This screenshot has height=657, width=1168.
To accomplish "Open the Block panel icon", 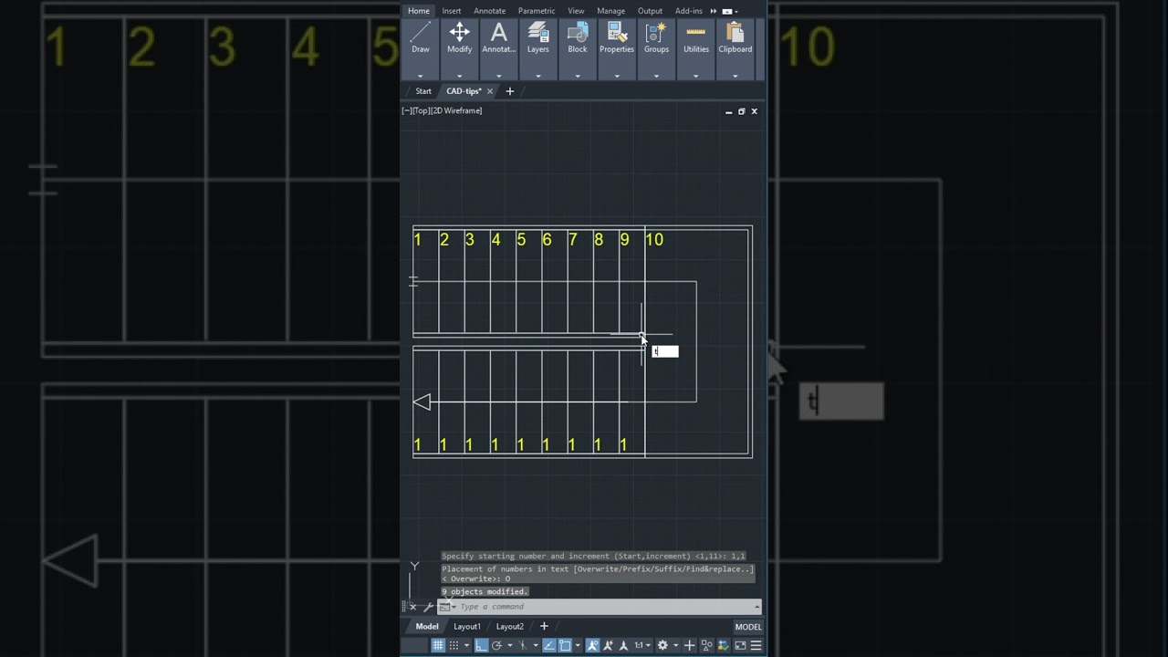I will (x=578, y=33).
